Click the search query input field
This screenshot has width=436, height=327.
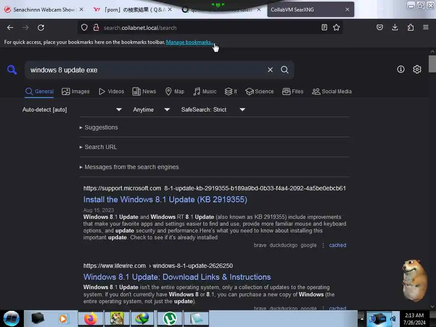point(146,70)
